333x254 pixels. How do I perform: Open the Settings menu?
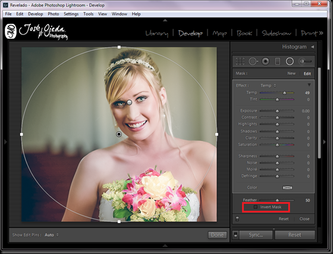(x=71, y=14)
